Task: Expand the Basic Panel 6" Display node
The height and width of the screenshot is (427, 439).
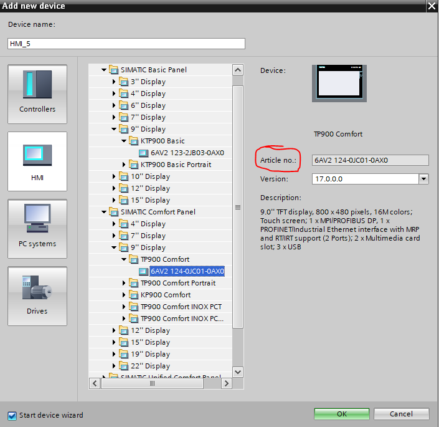Action: coord(114,105)
